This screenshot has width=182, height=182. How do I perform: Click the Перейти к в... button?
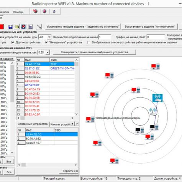(x=69, y=171)
